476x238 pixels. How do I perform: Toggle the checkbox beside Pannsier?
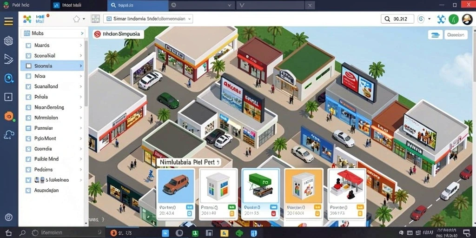(28, 128)
